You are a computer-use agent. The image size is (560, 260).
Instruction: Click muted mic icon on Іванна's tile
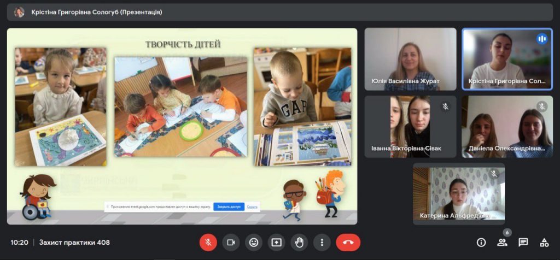pyautogui.click(x=445, y=107)
